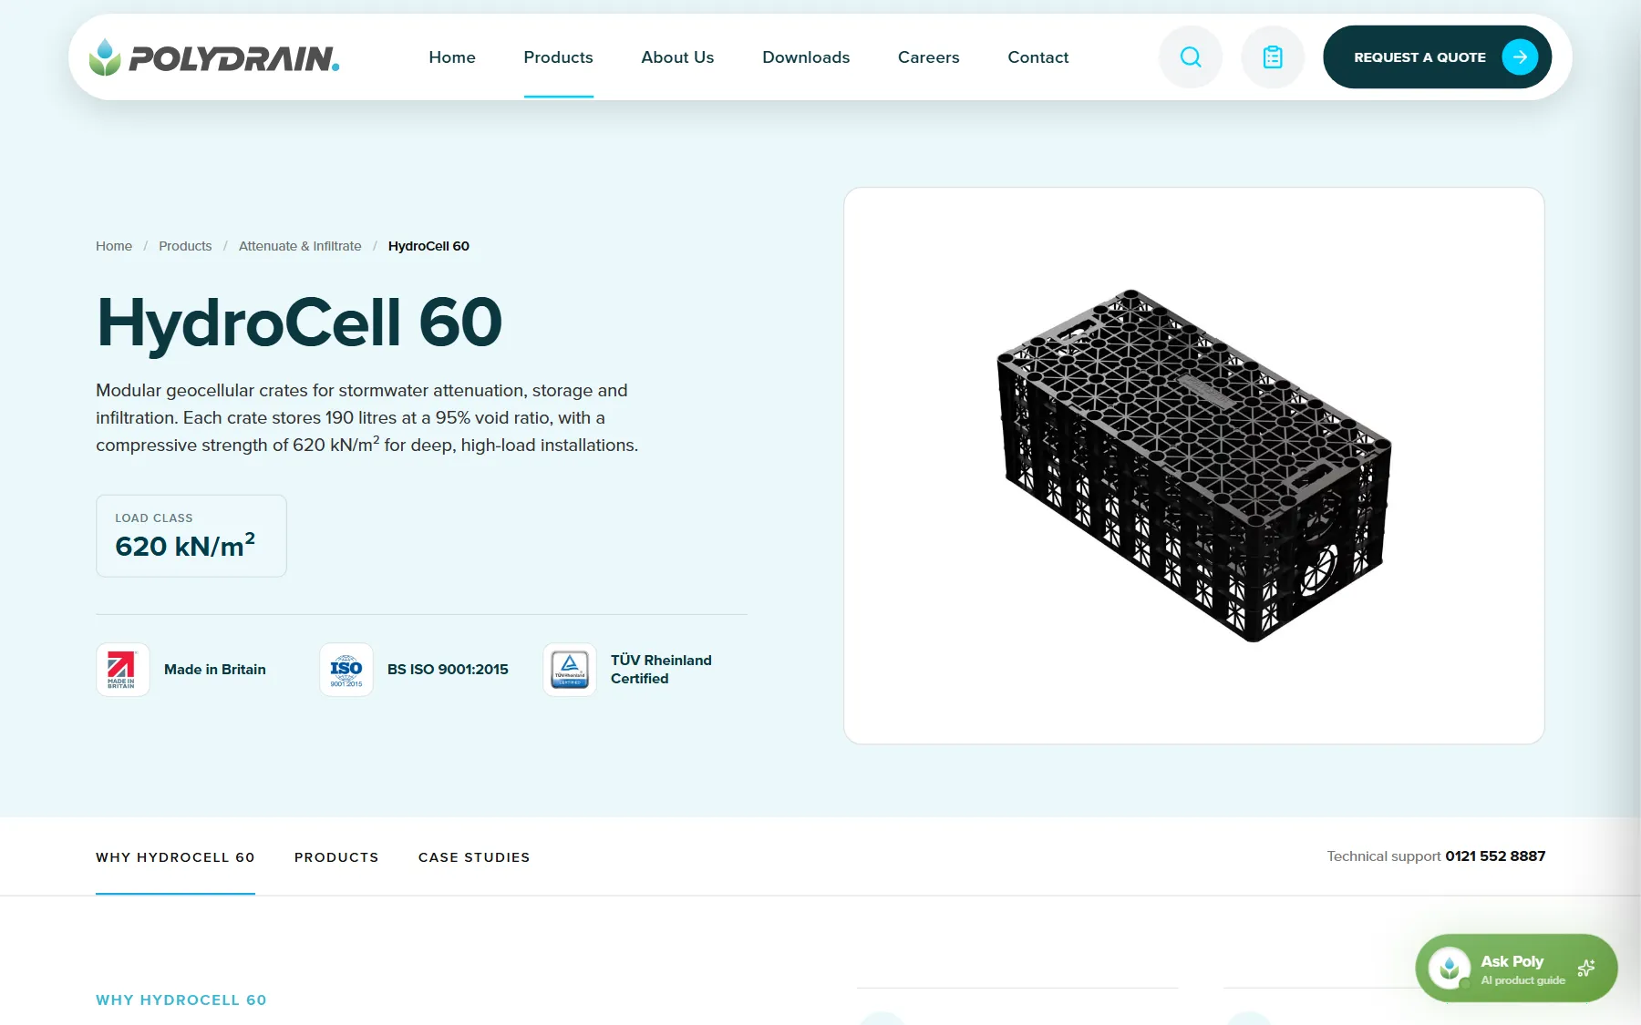
Task: Open About Us in the navigation
Action: (x=677, y=57)
